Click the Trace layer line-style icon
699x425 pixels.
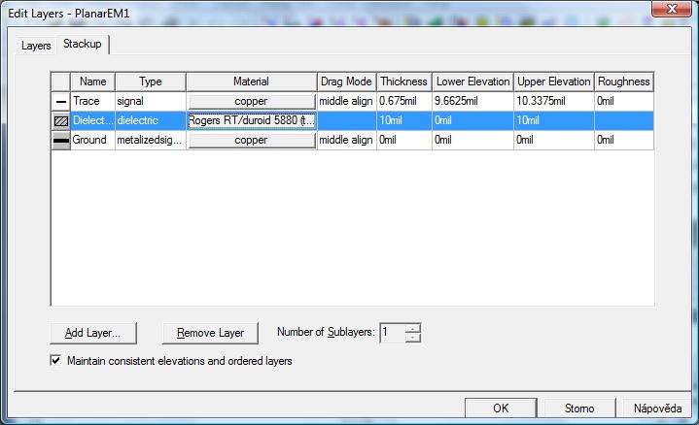click(61, 102)
